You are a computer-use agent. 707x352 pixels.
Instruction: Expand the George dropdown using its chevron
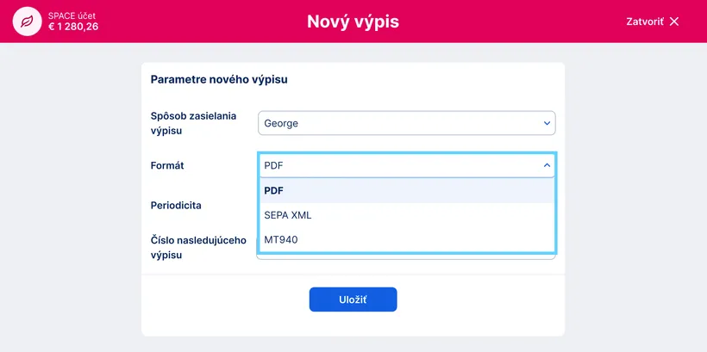547,123
